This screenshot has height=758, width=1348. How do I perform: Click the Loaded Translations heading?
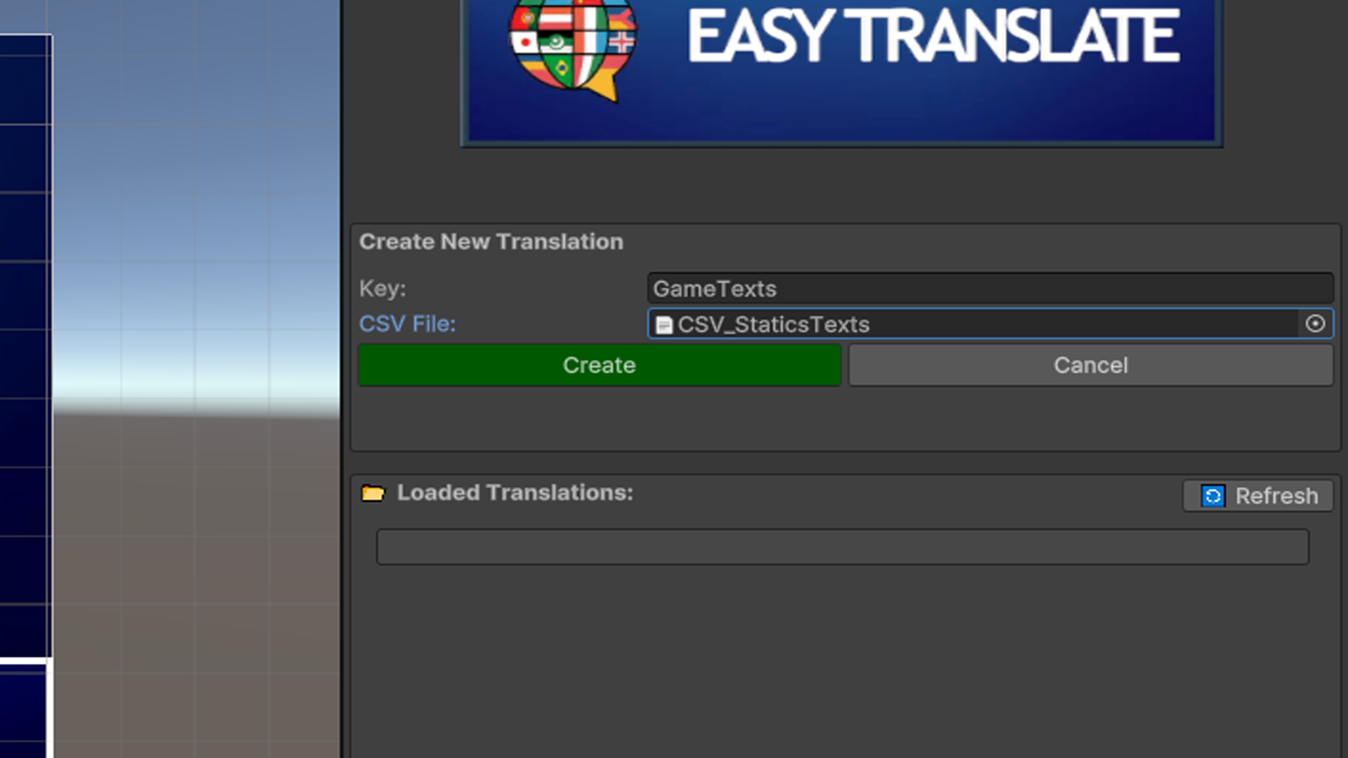click(x=515, y=493)
